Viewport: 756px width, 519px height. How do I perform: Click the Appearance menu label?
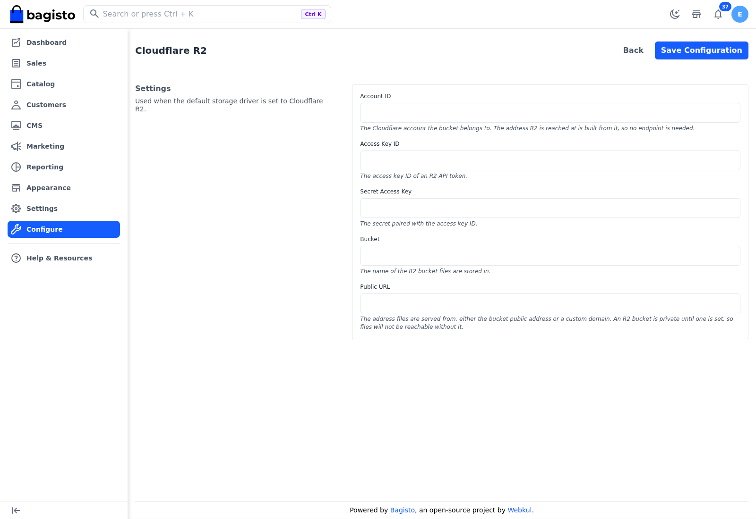pyautogui.click(x=49, y=188)
